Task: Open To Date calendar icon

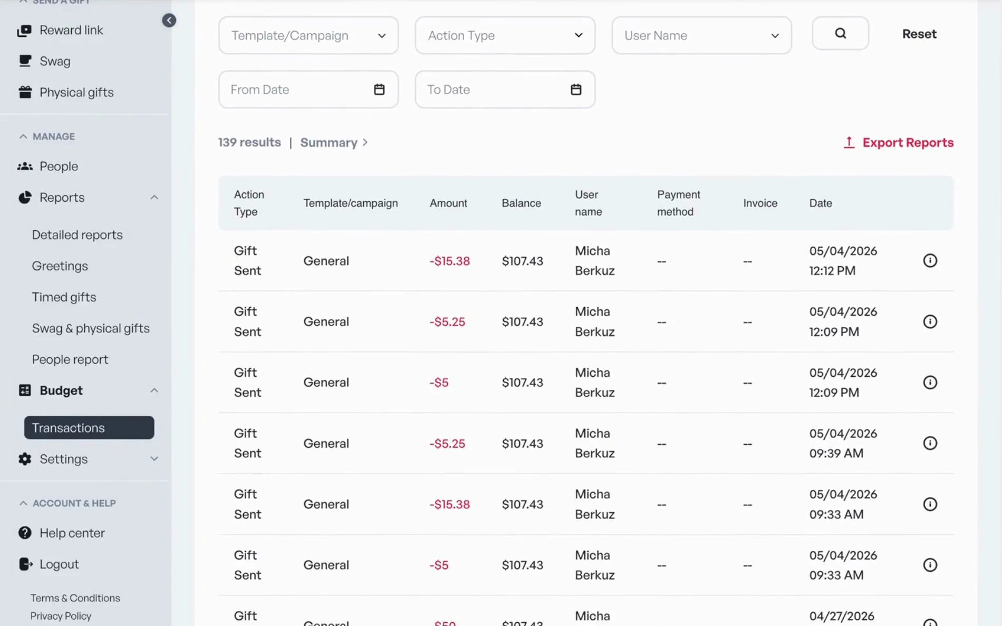Action: pyautogui.click(x=576, y=90)
